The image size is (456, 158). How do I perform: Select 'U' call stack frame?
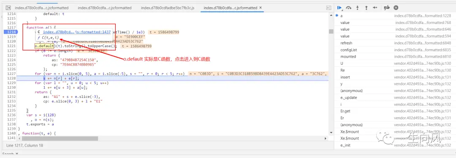tap(395, 63)
